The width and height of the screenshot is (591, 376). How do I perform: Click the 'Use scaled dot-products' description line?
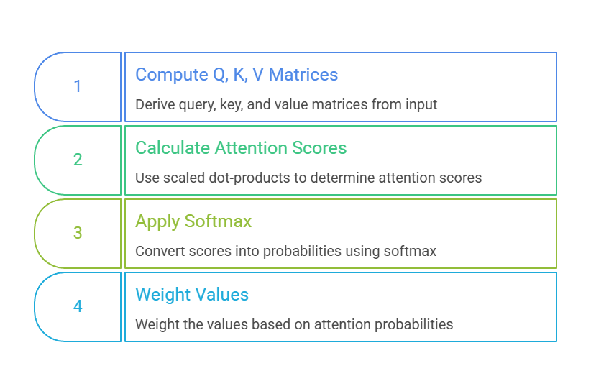pyautogui.click(x=308, y=178)
